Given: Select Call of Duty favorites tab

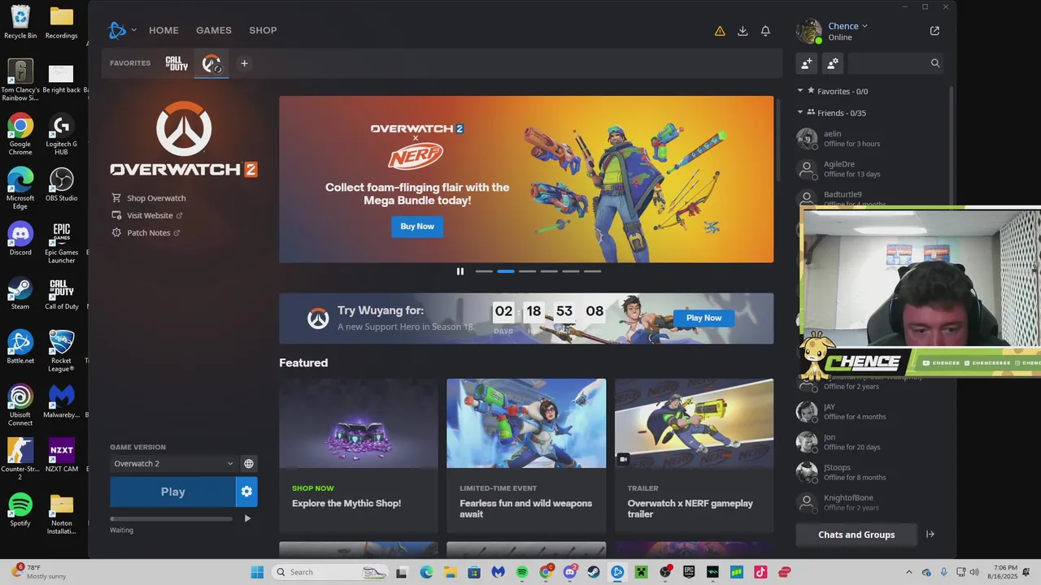Looking at the screenshot, I should [176, 63].
